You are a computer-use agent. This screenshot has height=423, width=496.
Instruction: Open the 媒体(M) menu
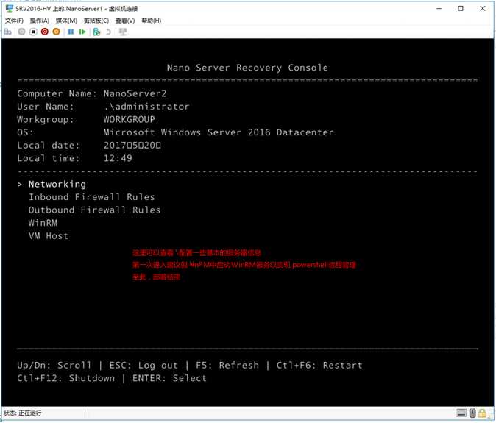66,21
